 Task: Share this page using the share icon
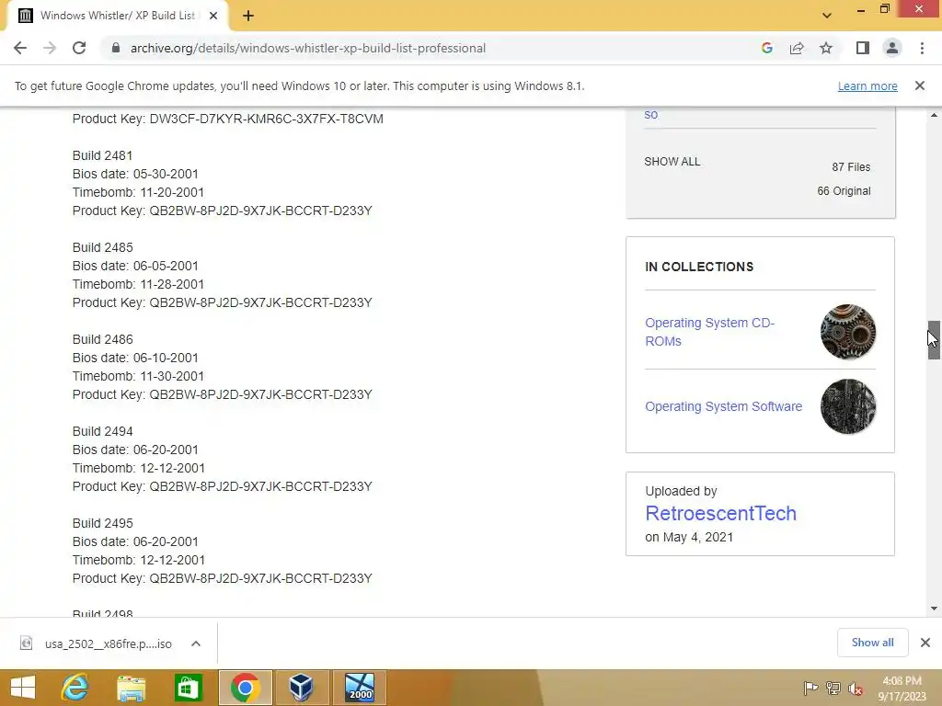[797, 48]
